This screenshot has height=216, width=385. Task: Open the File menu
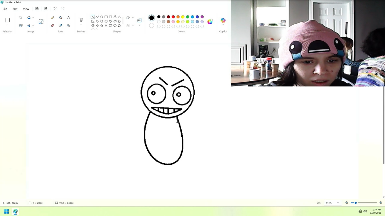[5, 9]
